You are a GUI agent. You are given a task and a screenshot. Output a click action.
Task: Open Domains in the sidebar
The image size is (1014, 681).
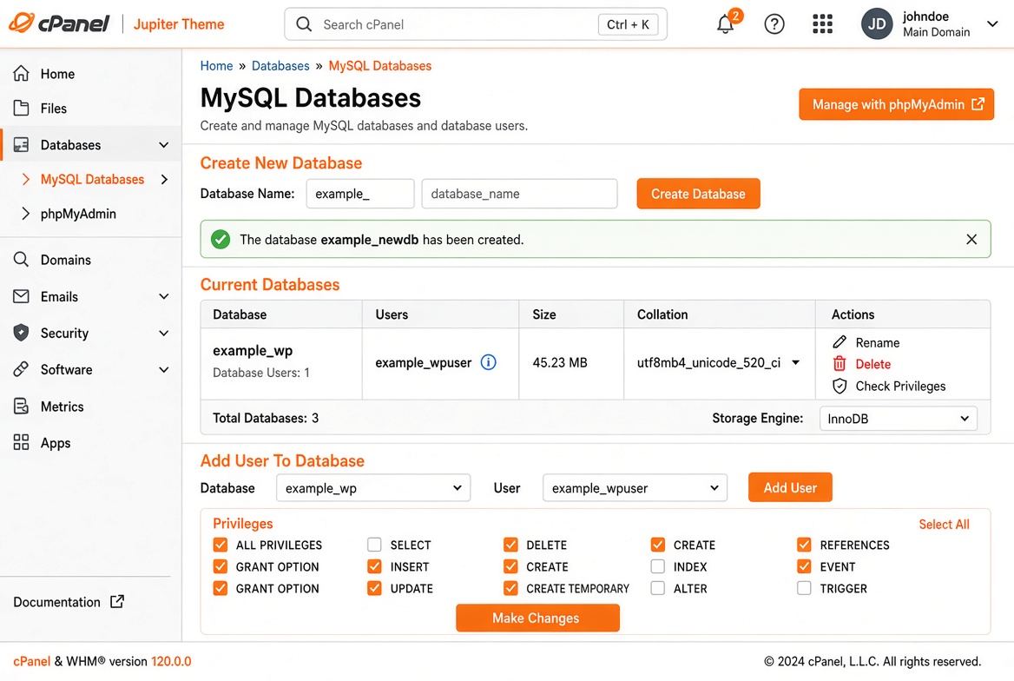click(65, 260)
